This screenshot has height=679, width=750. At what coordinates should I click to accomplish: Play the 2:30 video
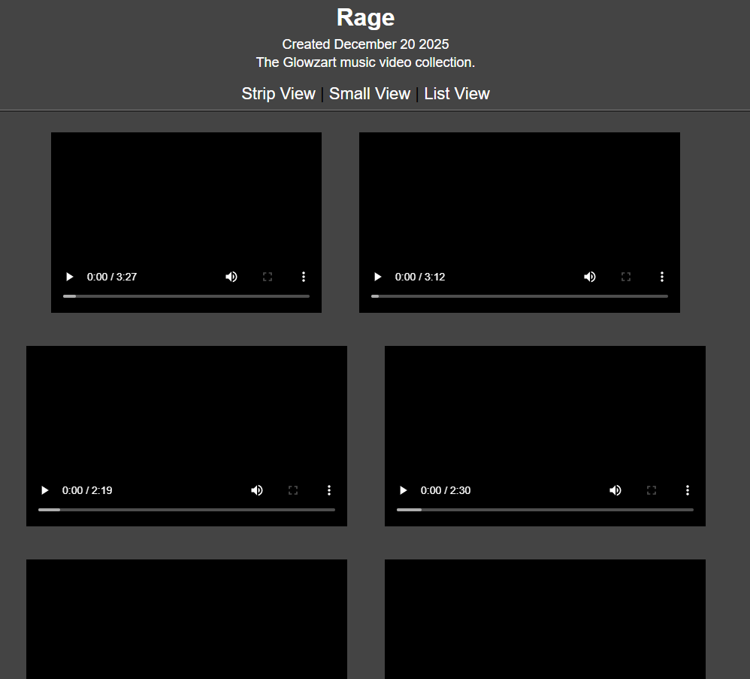[x=404, y=490]
